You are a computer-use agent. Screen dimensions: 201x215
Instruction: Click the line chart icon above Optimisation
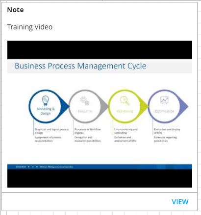pyautogui.click(x=164, y=100)
